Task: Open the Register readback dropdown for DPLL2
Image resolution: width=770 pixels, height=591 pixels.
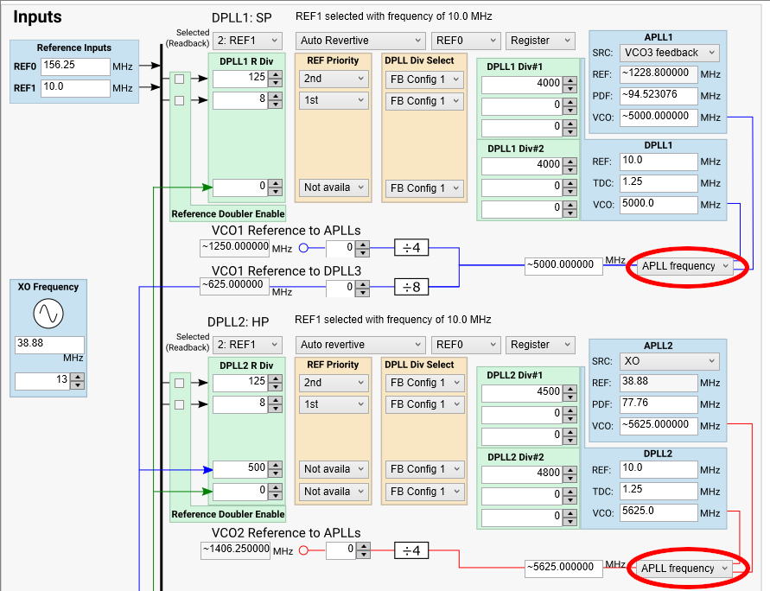Action: click(539, 344)
